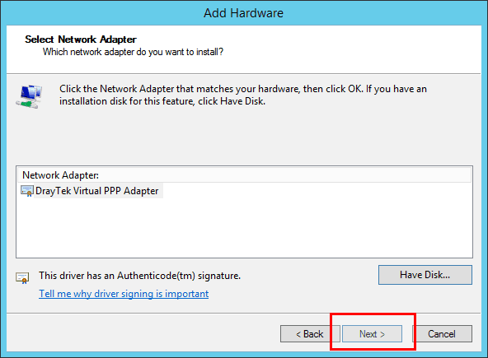The width and height of the screenshot is (488, 358).
Task: Click the Have Disk instruction paragraph
Action: tap(243, 95)
